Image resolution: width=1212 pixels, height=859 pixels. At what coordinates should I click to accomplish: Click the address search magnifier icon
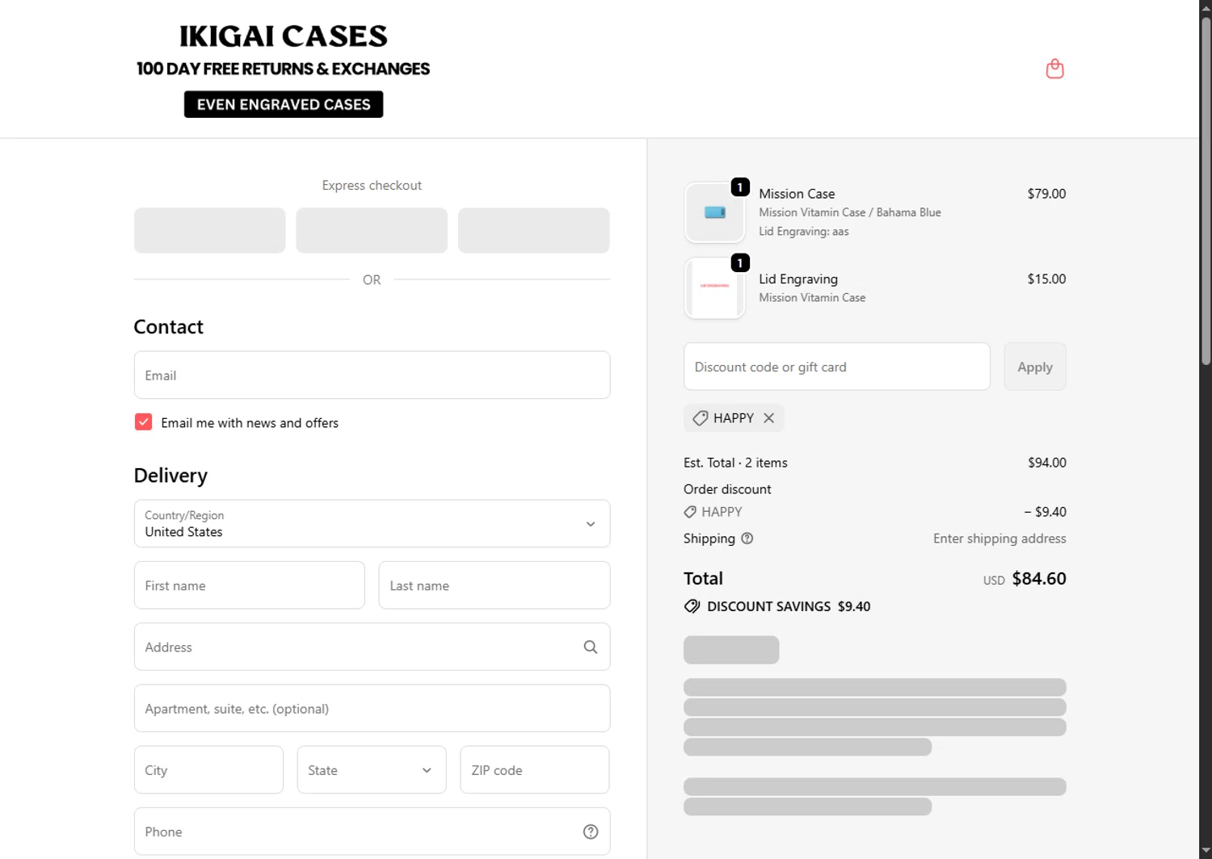(x=591, y=647)
